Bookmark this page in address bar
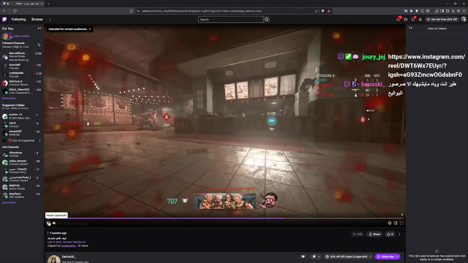This screenshot has height=263, width=468. tap(131, 11)
